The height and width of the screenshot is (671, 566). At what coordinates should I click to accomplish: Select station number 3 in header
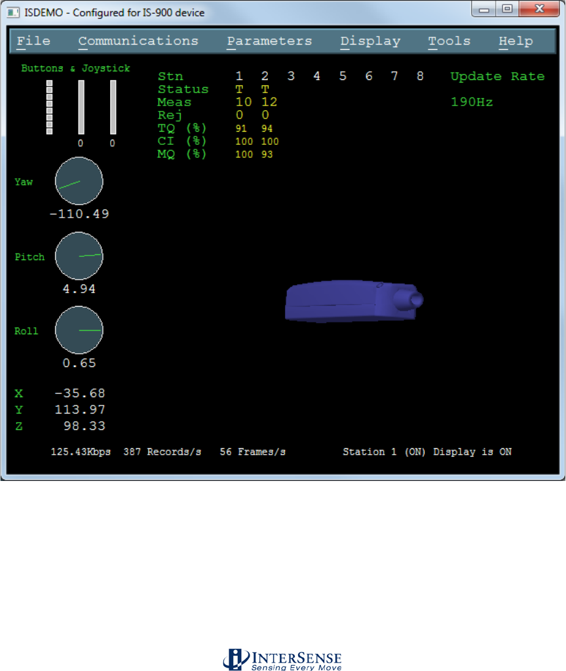tap(291, 76)
